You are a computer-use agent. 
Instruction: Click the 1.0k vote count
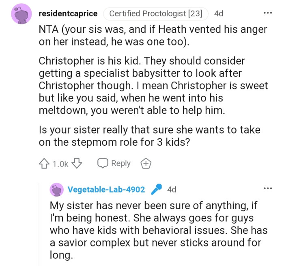point(60,164)
